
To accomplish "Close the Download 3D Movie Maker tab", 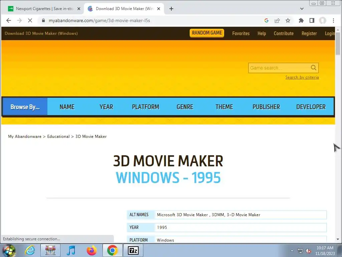I will [x=159, y=9].
